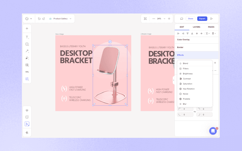
Task: Switch to the LAYERS tab
Action: tap(196, 27)
